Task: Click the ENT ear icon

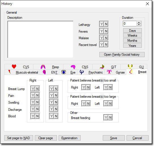Action: 44,72
